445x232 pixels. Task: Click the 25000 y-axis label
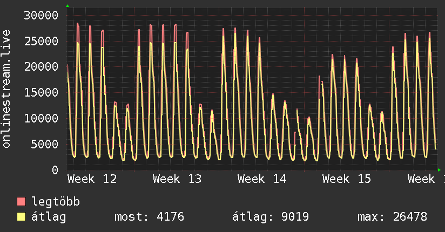pyautogui.click(x=41, y=41)
